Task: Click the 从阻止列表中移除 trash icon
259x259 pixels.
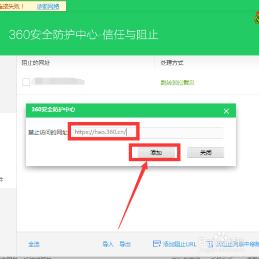Action: pos(210,244)
